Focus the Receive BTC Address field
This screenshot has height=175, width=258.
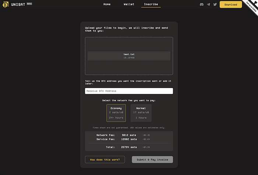(129, 91)
